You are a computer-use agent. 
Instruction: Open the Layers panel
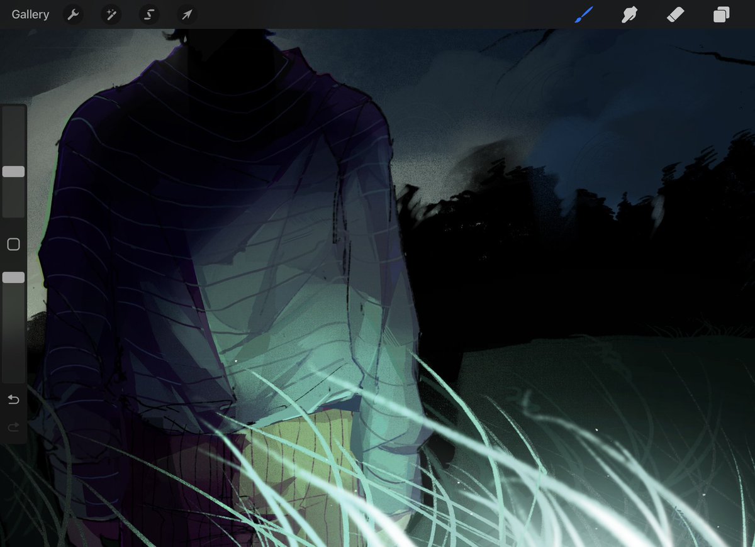(x=721, y=14)
